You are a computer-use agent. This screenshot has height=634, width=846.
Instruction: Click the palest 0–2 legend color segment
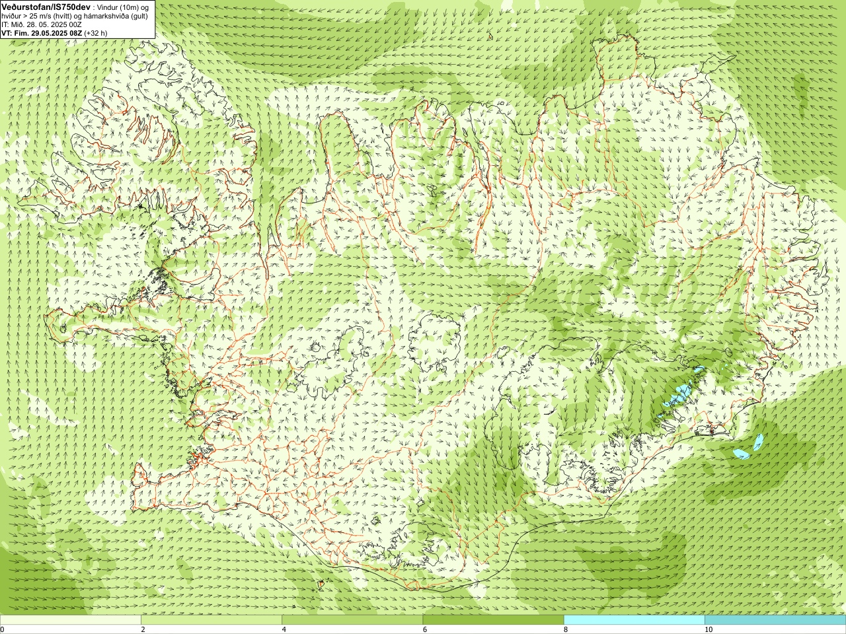70,620
